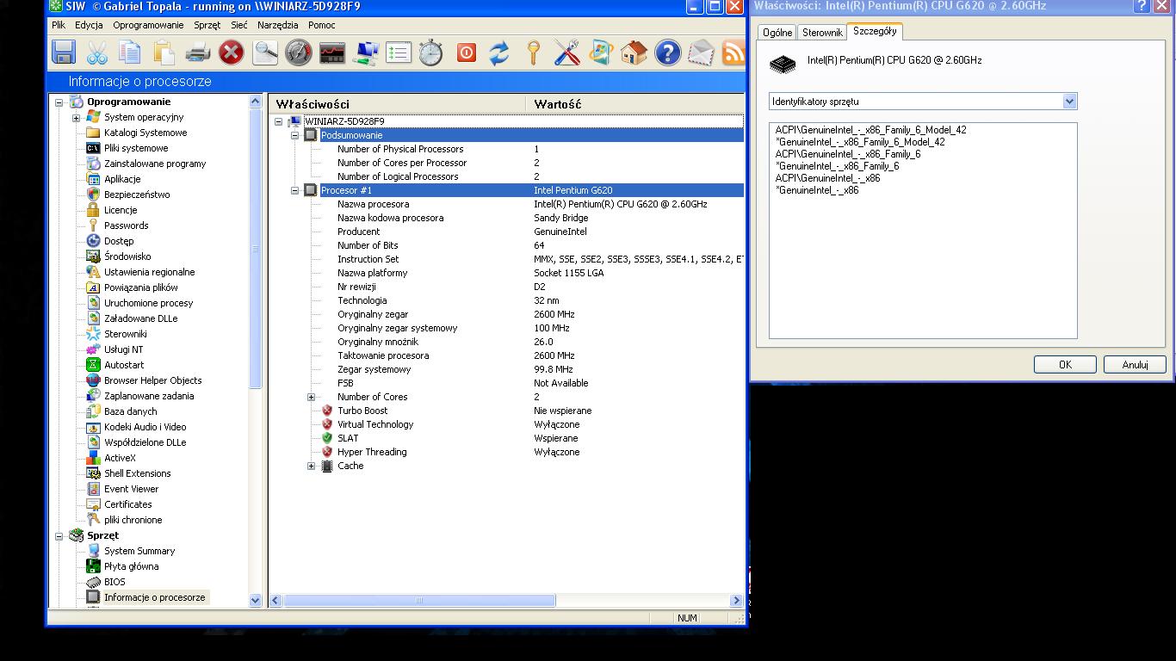Open the Sieć menu
Screen dimensions: 1176x661
tap(239, 25)
